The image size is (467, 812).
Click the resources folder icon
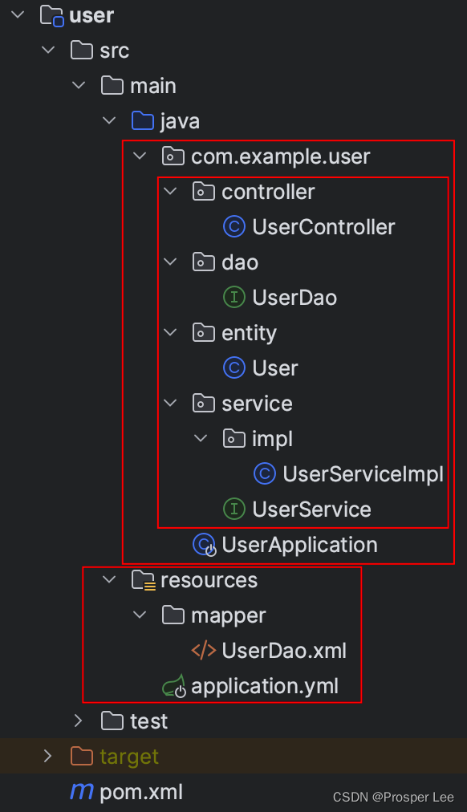(x=144, y=581)
